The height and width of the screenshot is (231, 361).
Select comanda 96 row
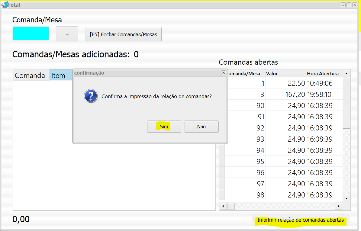283,172
